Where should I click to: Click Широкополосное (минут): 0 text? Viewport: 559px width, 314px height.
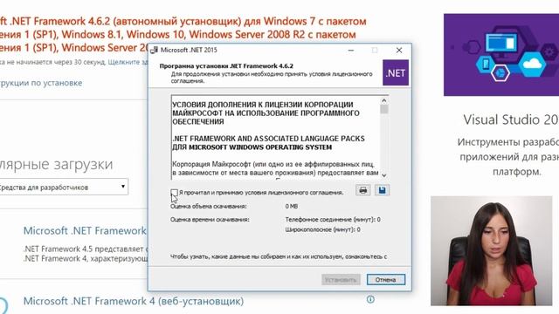(322, 229)
